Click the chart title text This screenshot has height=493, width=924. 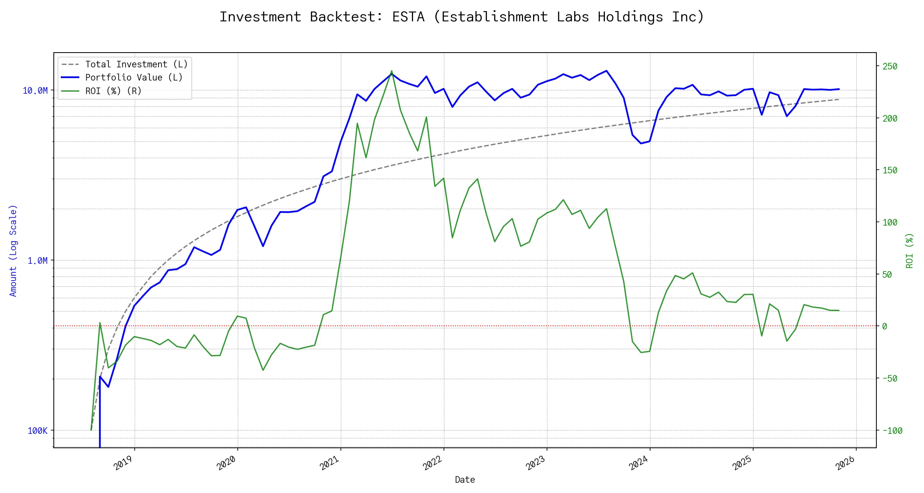pos(462,17)
